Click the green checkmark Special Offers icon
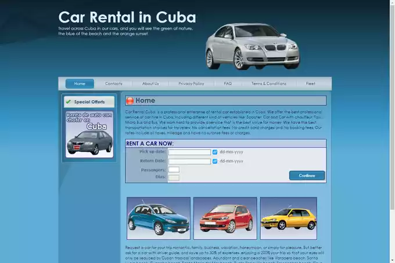This screenshot has width=395, height=263. (x=69, y=101)
